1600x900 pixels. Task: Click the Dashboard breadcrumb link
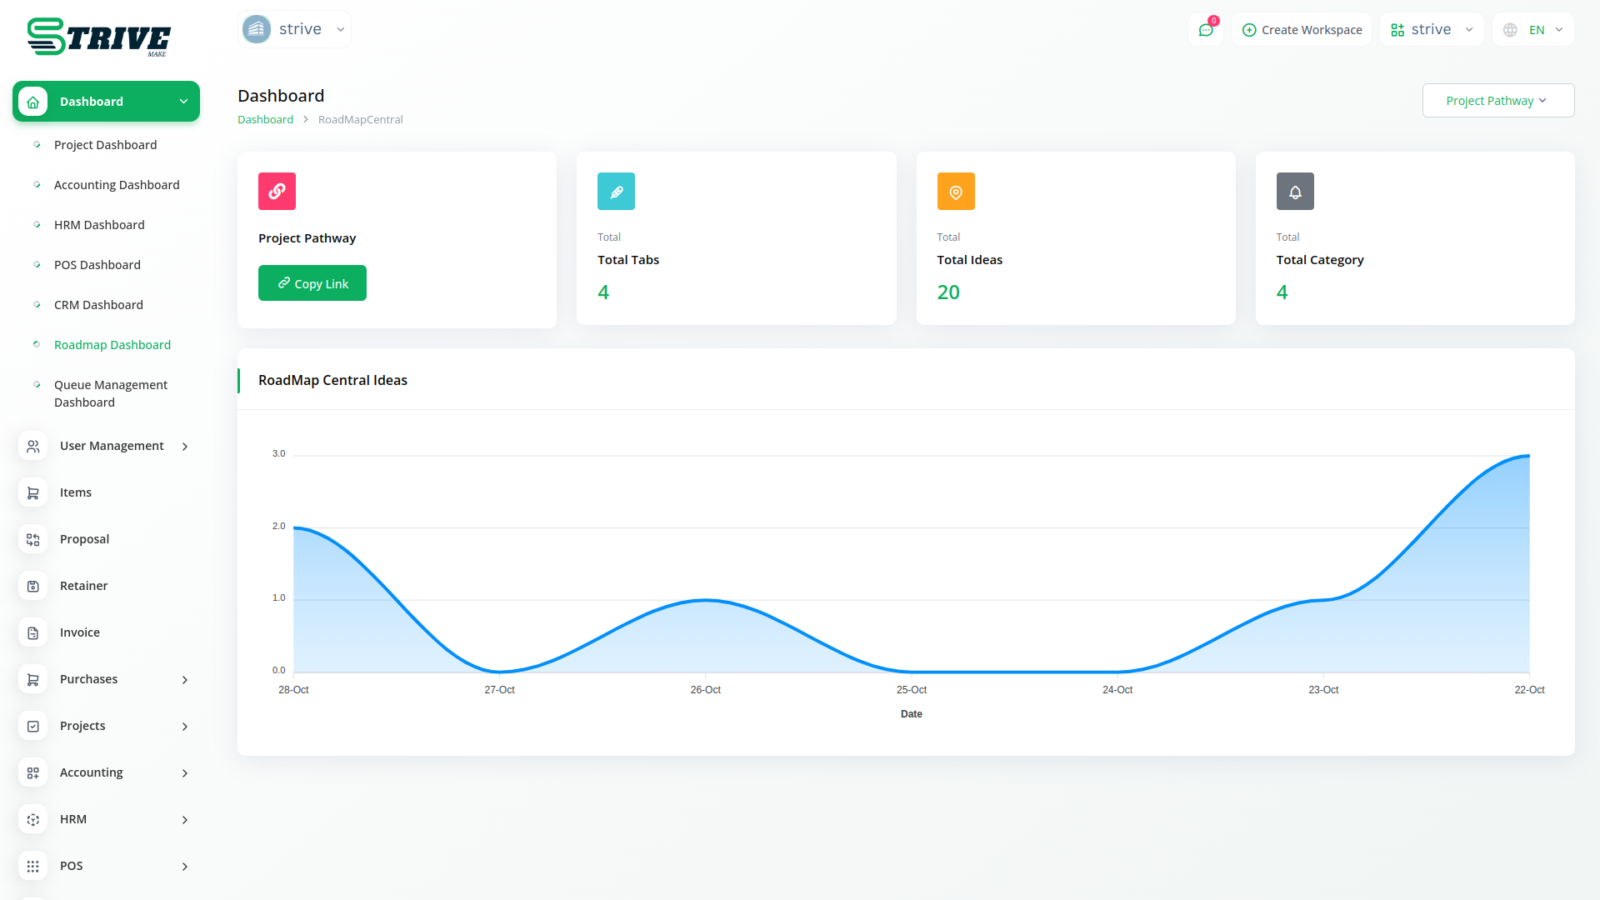(x=265, y=119)
